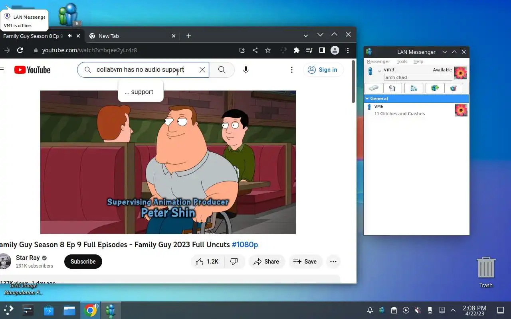The width and height of the screenshot is (511, 319).
Task: Start voice search with the microphone icon
Action: 246,70
